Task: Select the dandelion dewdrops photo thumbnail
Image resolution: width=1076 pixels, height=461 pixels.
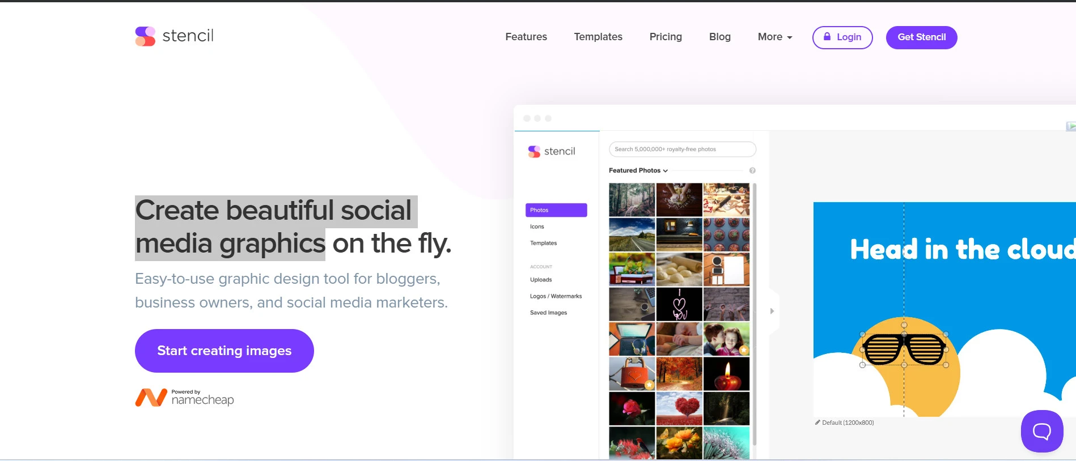Action: click(726, 443)
